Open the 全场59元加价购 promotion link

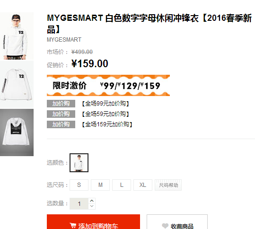click(x=105, y=114)
